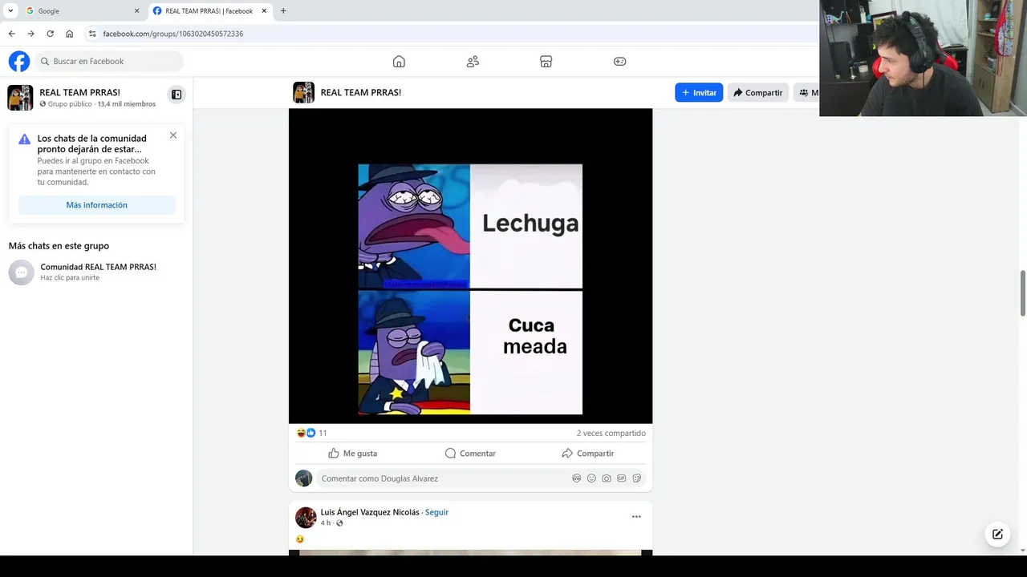The image size is (1027, 577).
Task: Close the community chats notice
Action: pyautogui.click(x=173, y=135)
